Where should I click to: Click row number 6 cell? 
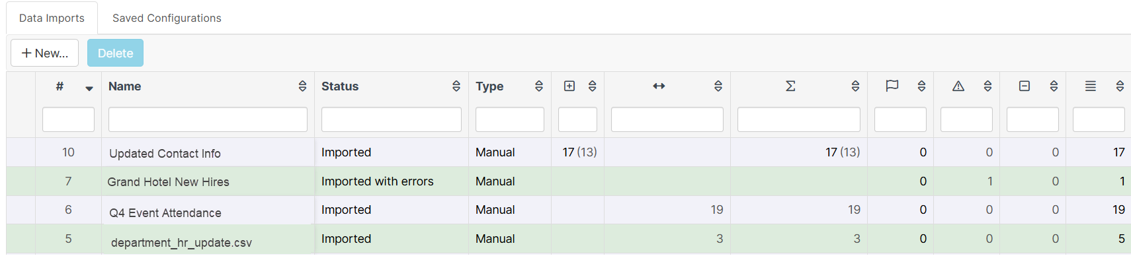pyautogui.click(x=68, y=210)
